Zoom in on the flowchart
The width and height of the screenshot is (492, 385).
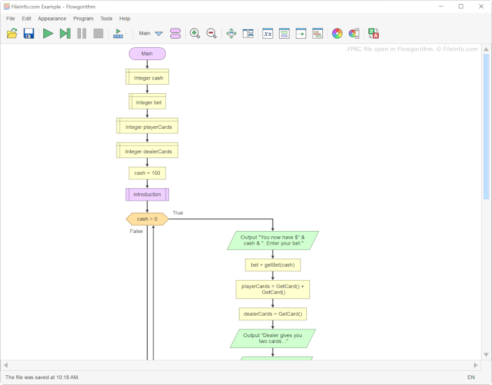click(x=195, y=33)
